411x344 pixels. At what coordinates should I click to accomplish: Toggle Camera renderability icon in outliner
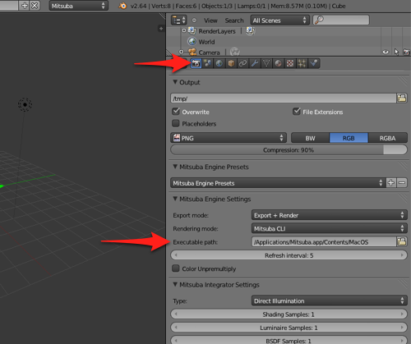407,52
